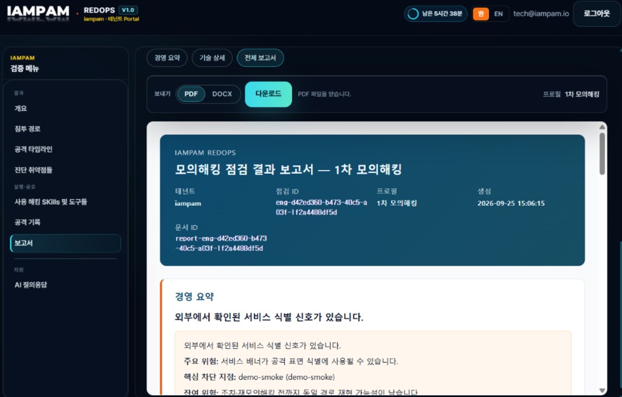Click the session time remaining ring icon
This screenshot has height=397, width=622.
[x=413, y=14]
